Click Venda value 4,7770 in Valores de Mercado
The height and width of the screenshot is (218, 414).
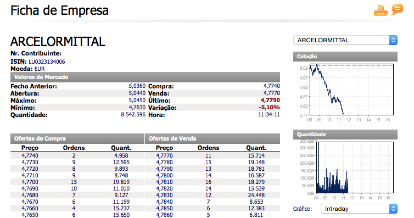click(271, 93)
